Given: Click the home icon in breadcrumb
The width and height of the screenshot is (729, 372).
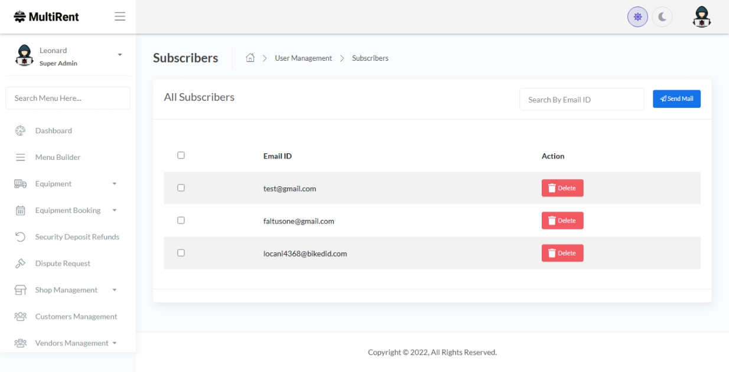Looking at the screenshot, I should (250, 58).
